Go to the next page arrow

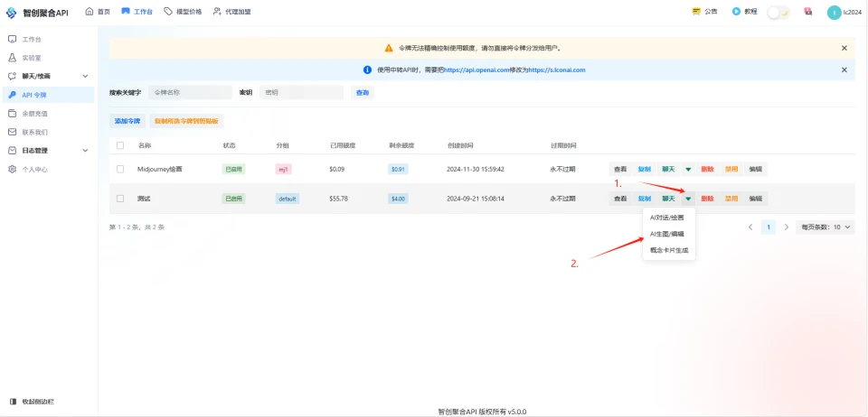coord(786,227)
